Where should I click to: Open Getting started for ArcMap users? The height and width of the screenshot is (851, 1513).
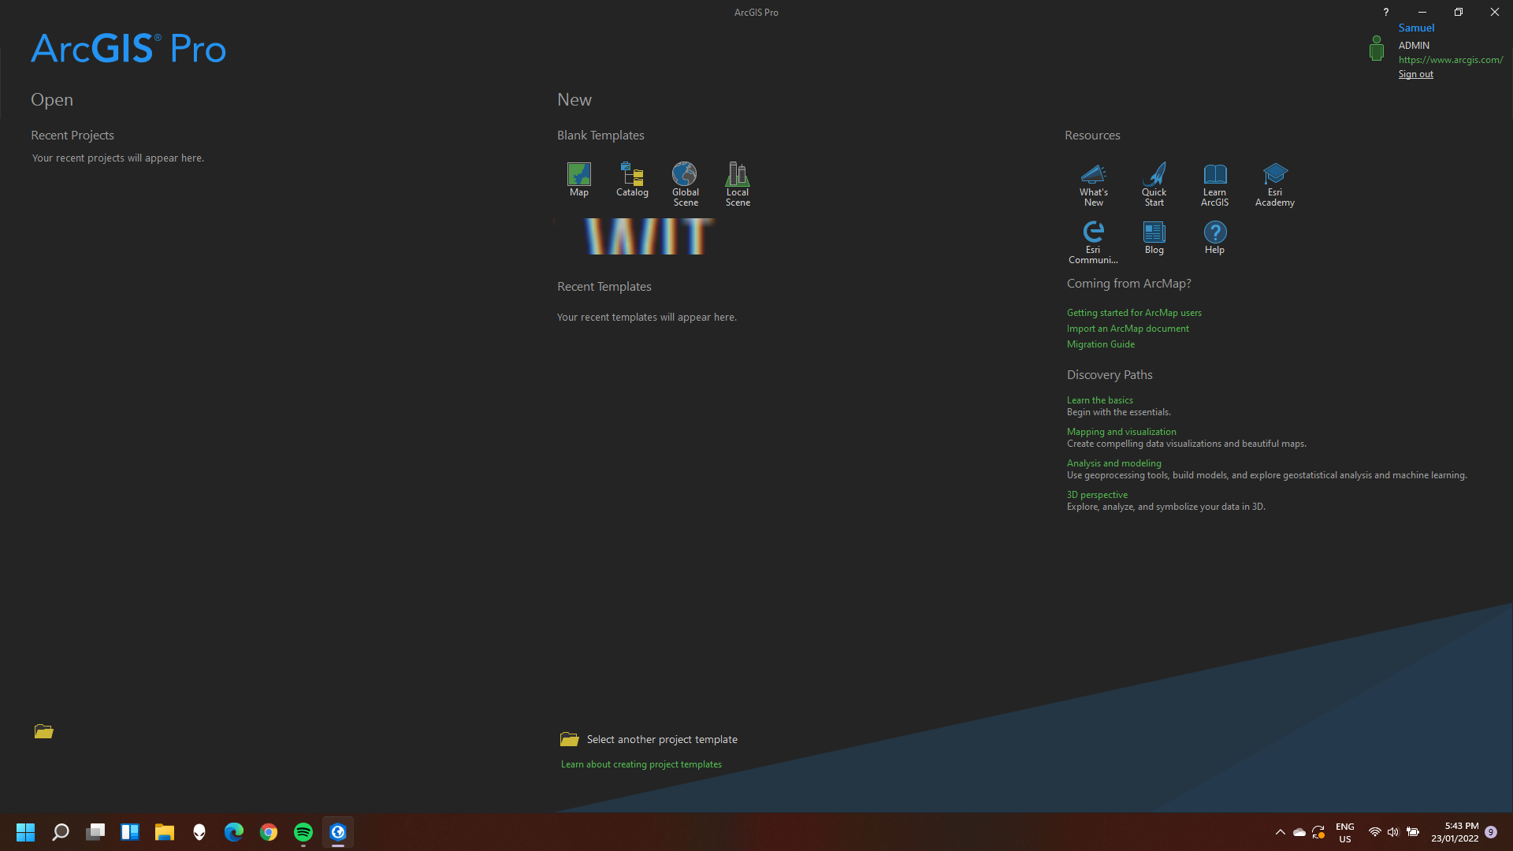[1133, 313]
